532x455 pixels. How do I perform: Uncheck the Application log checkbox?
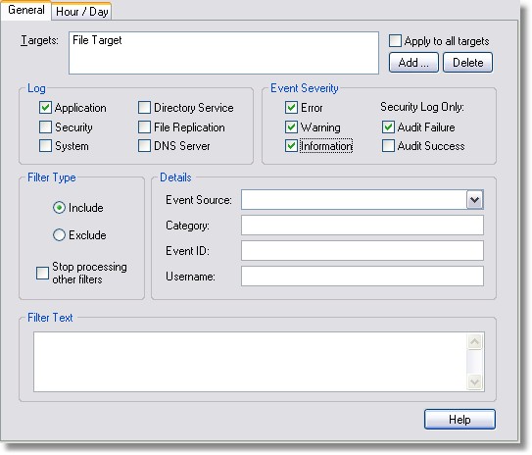[x=45, y=108]
